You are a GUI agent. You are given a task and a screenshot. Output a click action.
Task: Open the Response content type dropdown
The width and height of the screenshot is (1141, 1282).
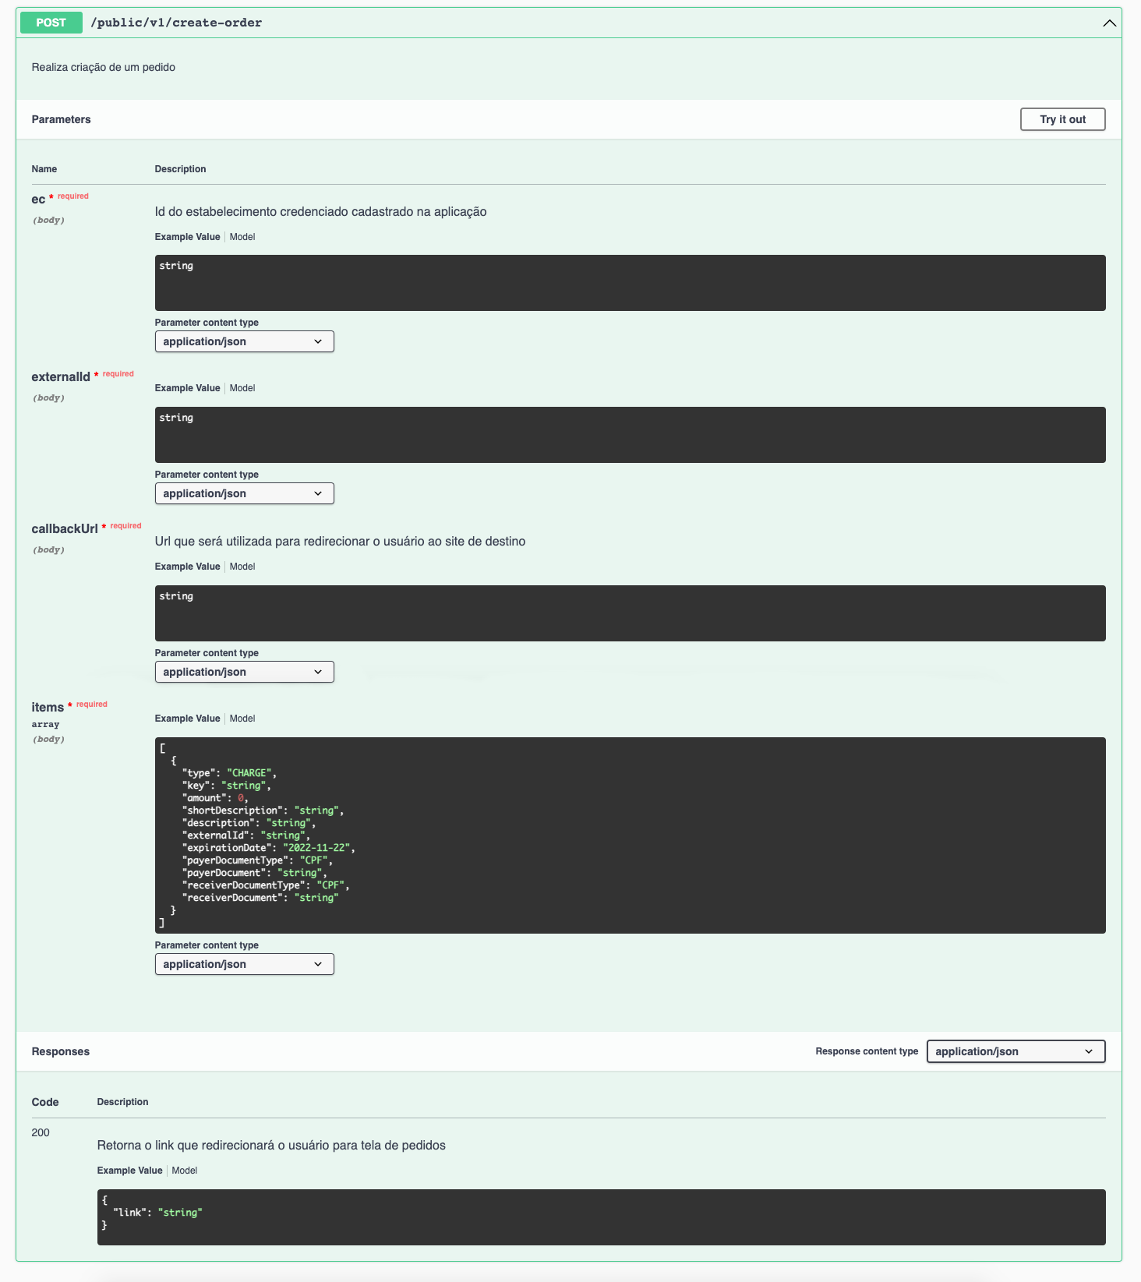click(x=1015, y=1051)
